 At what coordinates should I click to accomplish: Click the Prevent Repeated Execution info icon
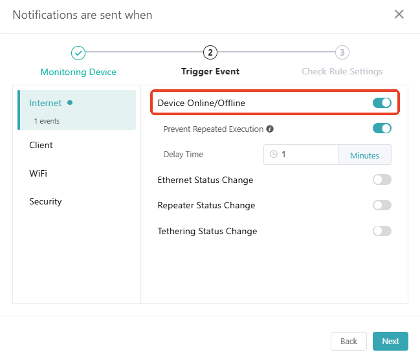(270, 129)
